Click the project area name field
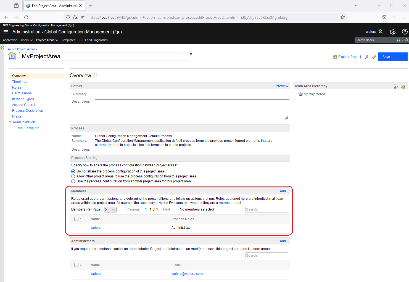Viewport: 409px width, 282px height. click(x=105, y=56)
